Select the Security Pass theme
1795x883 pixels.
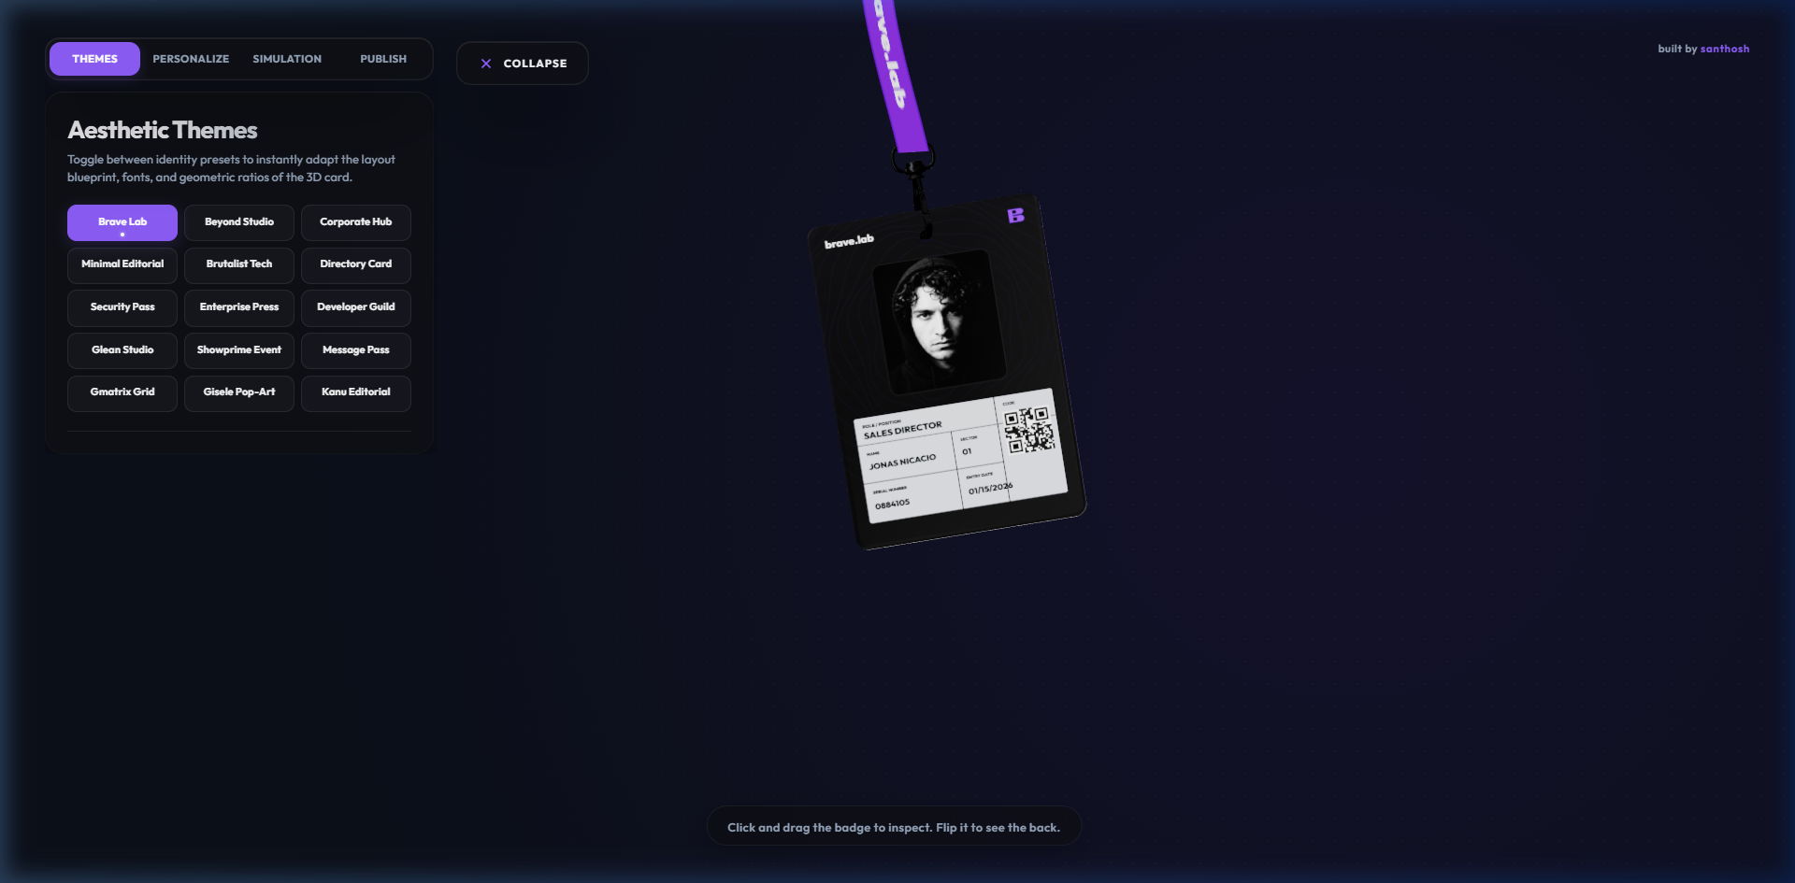[122, 307]
